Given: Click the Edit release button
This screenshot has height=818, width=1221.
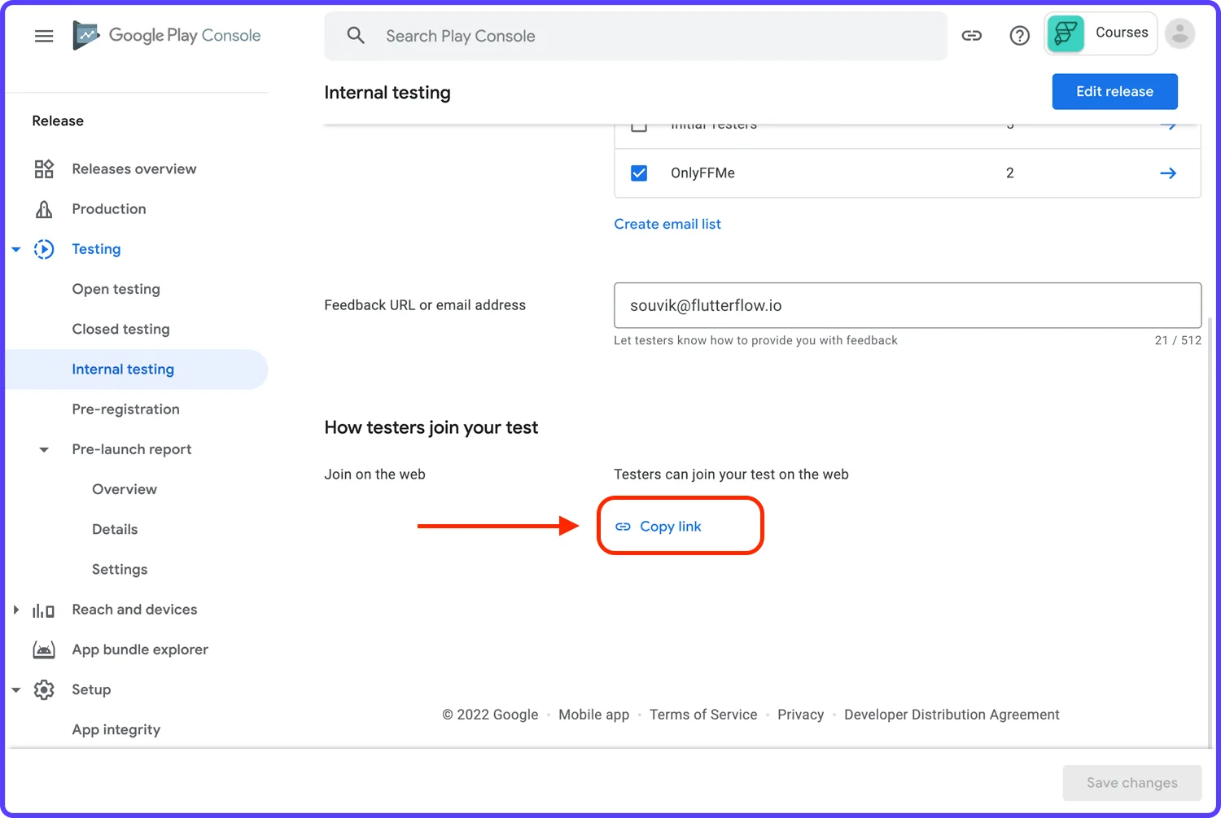Looking at the screenshot, I should [x=1114, y=92].
